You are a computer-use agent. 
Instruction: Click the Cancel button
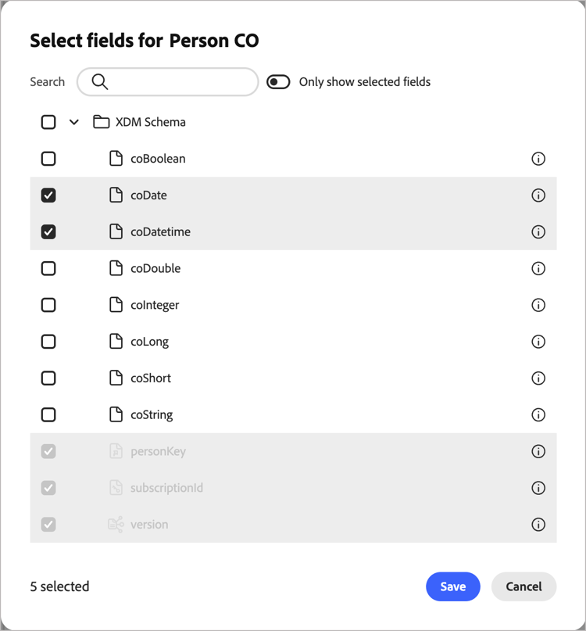coord(523,586)
